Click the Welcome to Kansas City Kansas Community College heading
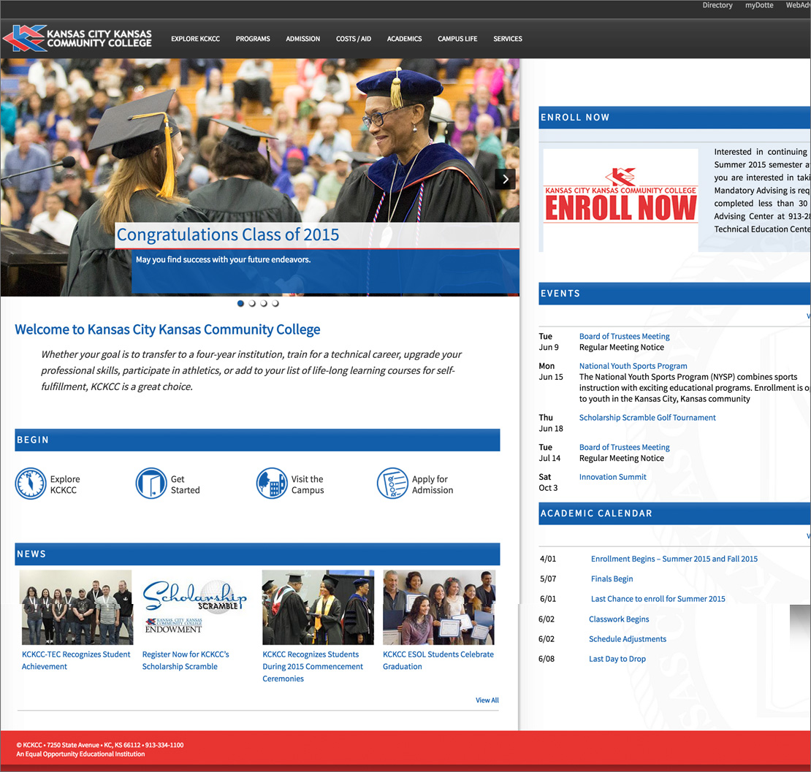811x772 pixels. pyautogui.click(x=167, y=330)
